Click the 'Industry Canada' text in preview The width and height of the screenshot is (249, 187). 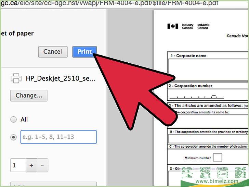click(x=187, y=26)
